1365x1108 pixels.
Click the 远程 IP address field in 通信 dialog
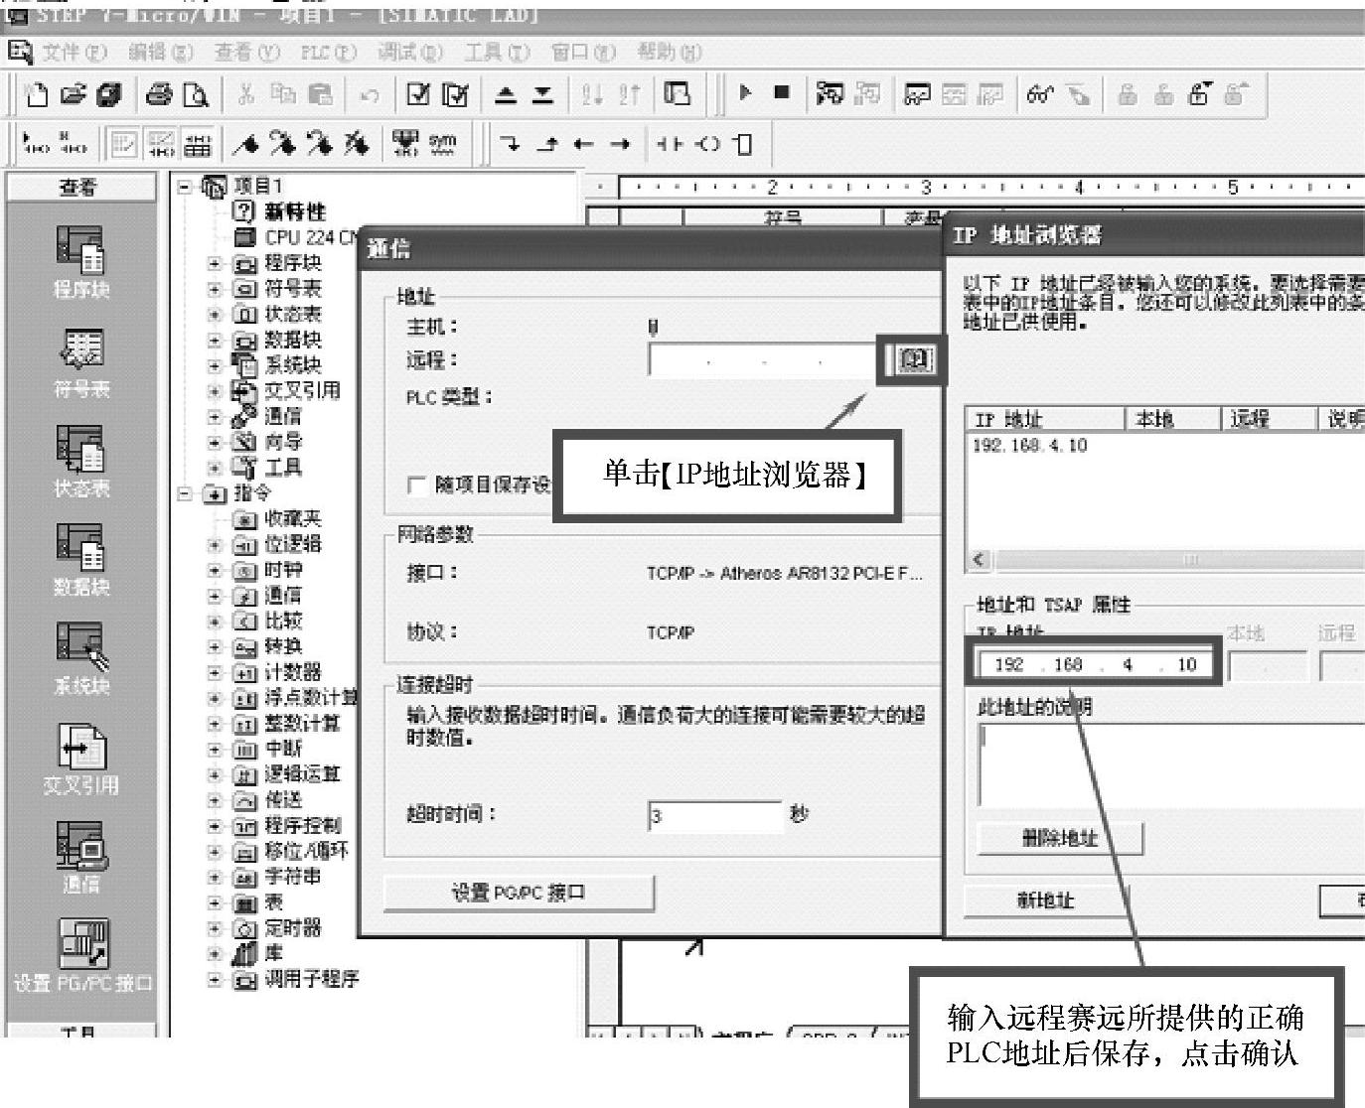(x=763, y=360)
